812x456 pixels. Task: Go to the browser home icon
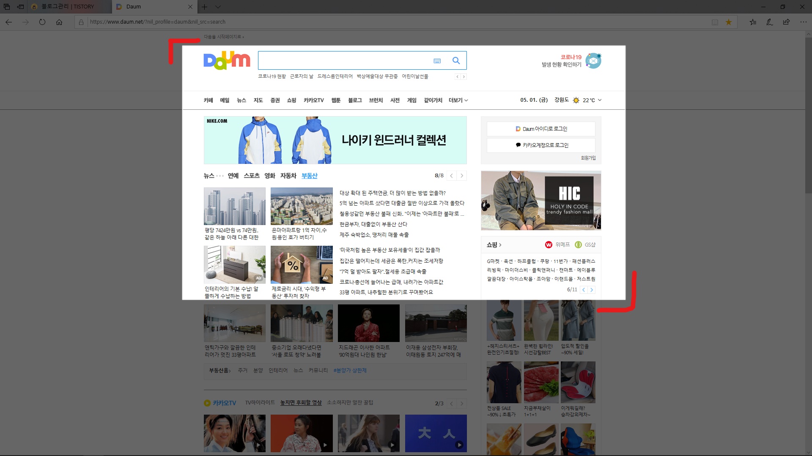(x=59, y=22)
